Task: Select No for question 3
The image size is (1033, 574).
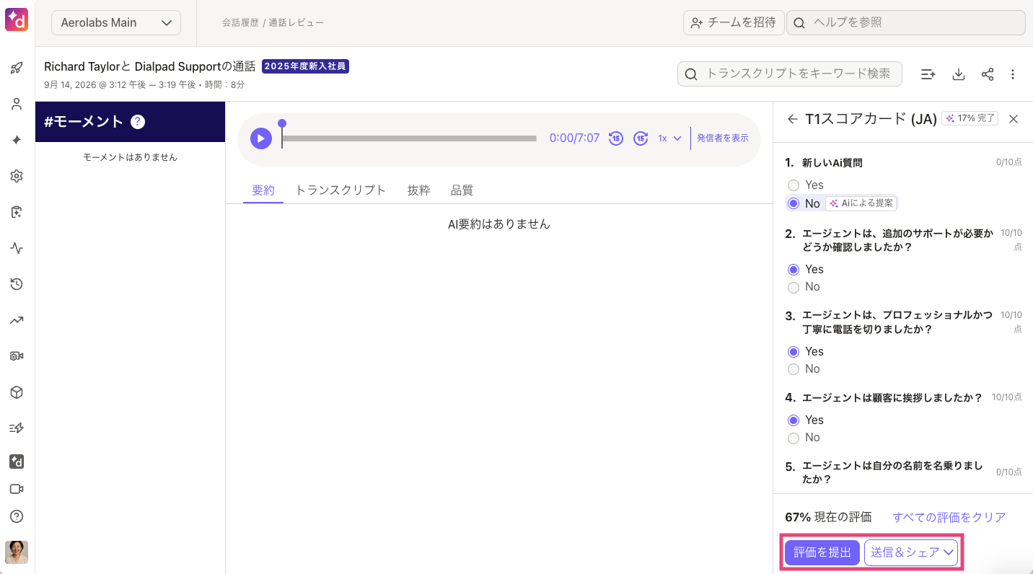Action: [x=794, y=369]
